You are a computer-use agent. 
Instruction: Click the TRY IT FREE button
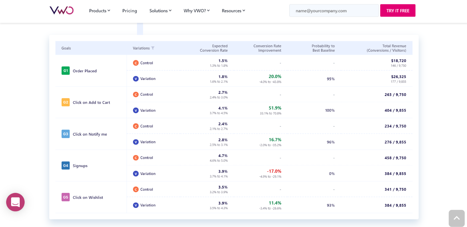pyautogui.click(x=397, y=10)
